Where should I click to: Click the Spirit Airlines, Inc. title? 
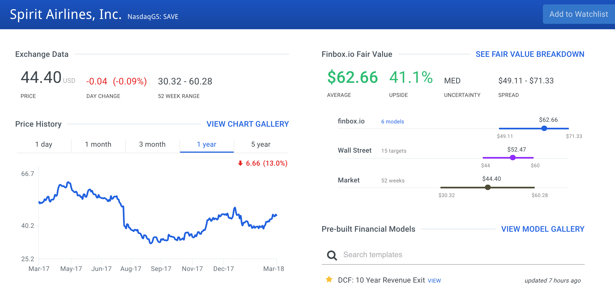tap(66, 14)
